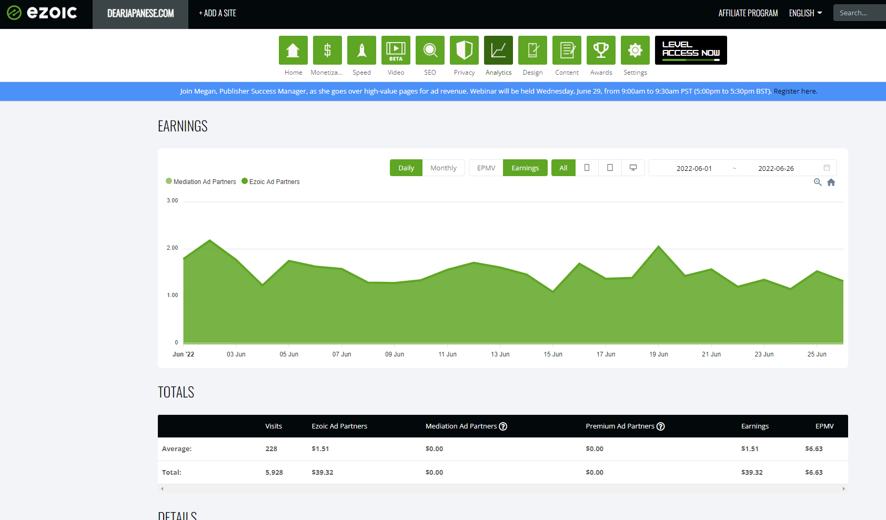Edit end date 2022-06-26
This screenshot has height=520, width=886.
(x=776, y=168)
